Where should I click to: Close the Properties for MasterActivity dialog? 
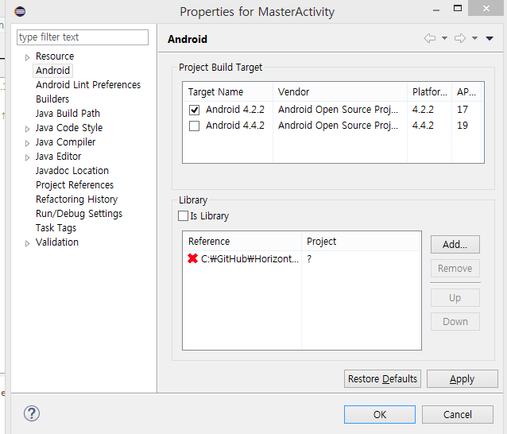(x=486, y=8)
